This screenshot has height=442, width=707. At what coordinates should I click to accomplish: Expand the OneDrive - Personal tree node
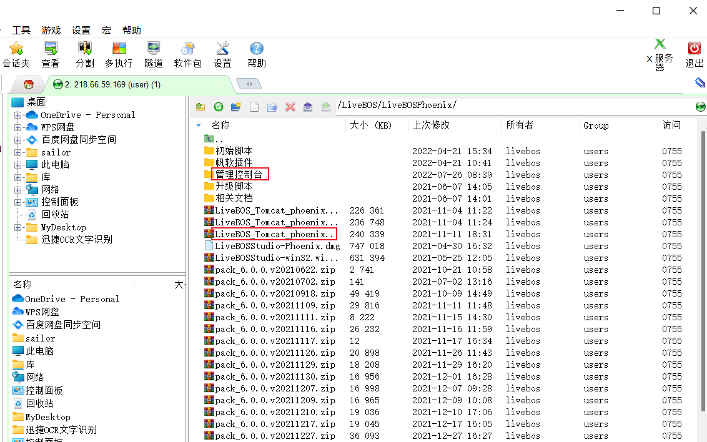click(17, 115)
